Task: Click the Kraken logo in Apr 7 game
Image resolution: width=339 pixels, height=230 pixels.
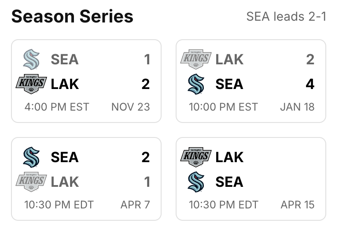Action: pos(31,157)
